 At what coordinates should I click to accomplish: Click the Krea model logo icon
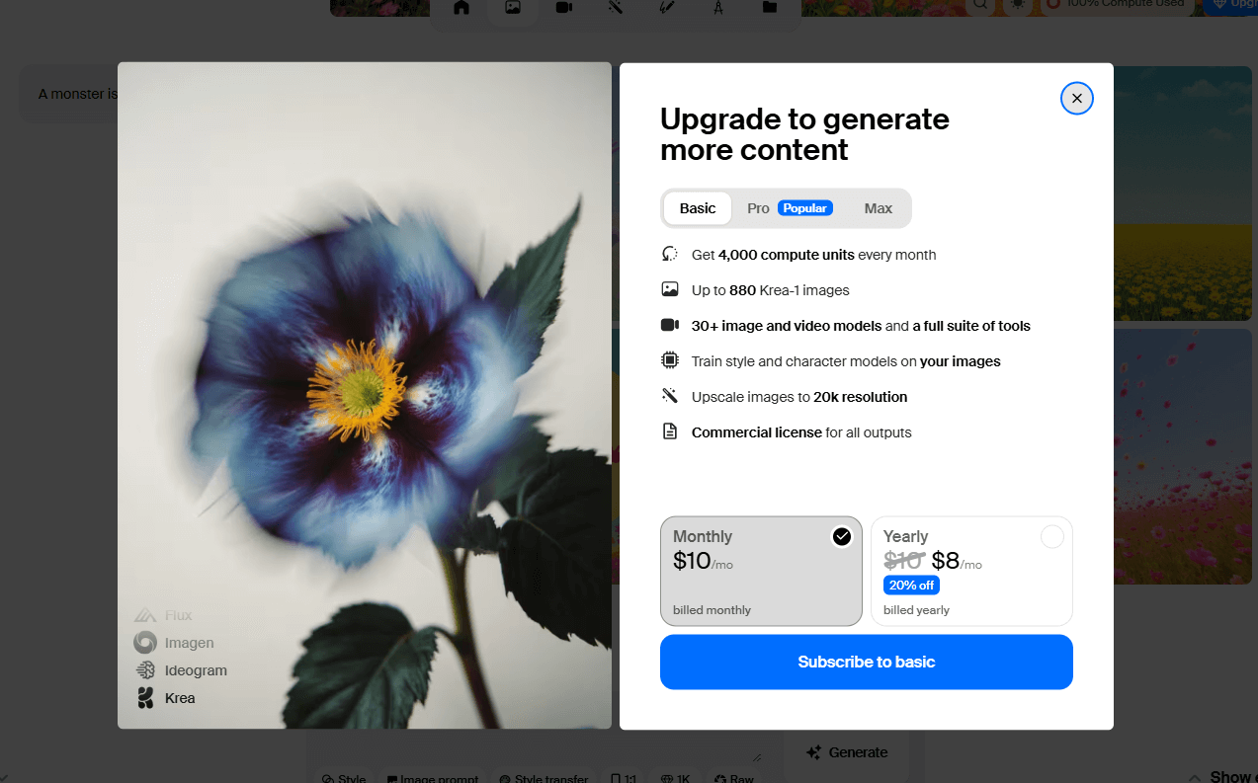pyautogui.click(x=145, y=698)
